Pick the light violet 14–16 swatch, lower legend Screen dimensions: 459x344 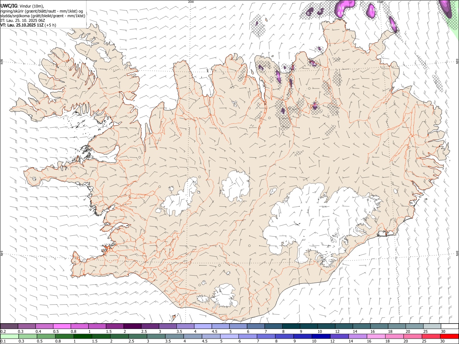(x=358, y=336)
